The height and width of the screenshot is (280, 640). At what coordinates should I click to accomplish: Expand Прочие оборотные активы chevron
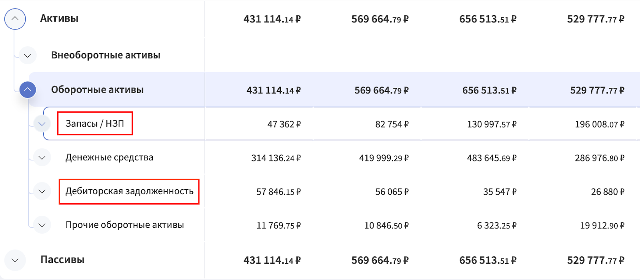42,225
